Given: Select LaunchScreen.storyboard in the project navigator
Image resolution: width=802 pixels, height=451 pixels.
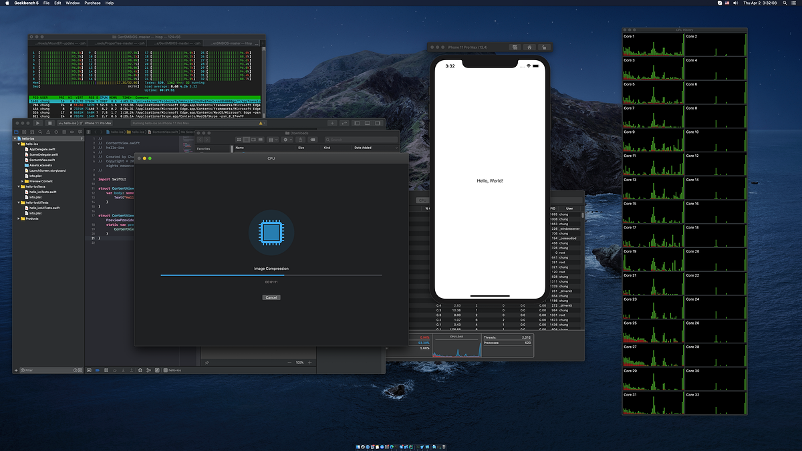Looking at the screenshot, I should [48, 170].
